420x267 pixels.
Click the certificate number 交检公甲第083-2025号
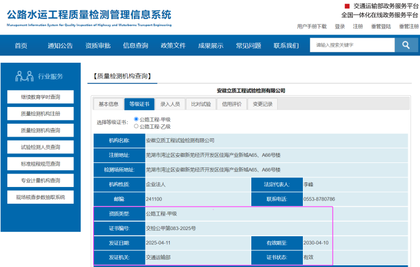point(171,228)
